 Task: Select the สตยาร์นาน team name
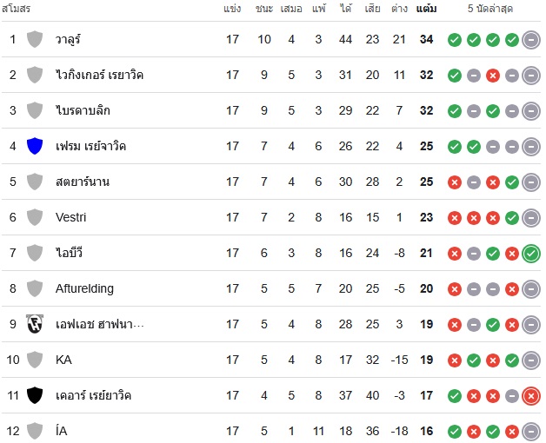83,182
